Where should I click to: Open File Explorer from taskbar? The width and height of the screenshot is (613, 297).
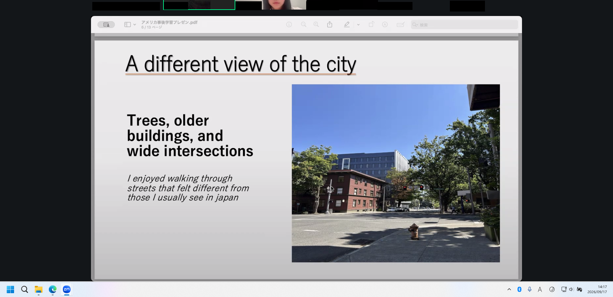[x=39, y=289]
